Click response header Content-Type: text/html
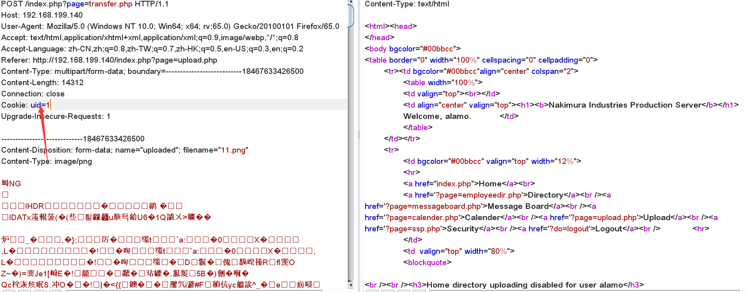This screenshot has width=746, height=292. coord(407,4)
